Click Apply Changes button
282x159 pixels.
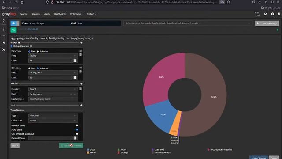[x=259, y=158]
